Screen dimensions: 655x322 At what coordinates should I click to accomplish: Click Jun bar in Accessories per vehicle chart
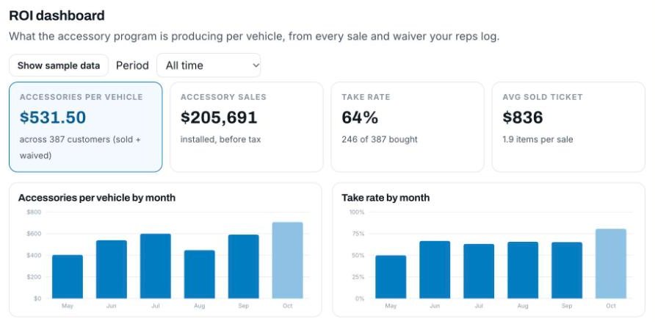[112, 269]
